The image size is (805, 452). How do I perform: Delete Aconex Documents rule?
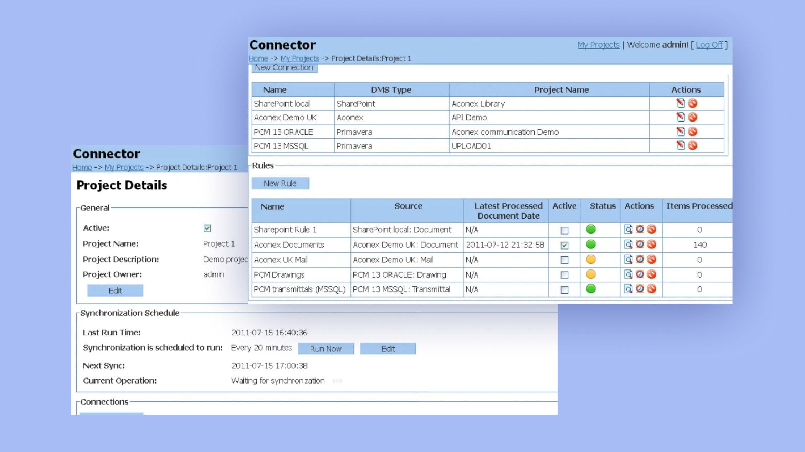coord(652,244)
